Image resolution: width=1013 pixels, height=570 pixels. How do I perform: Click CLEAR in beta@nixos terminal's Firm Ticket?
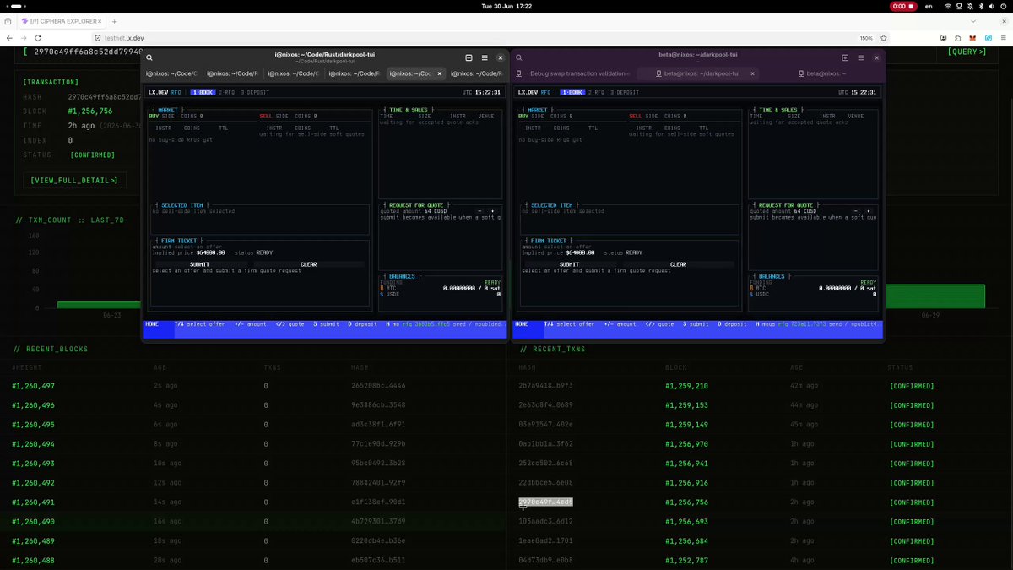678,264
